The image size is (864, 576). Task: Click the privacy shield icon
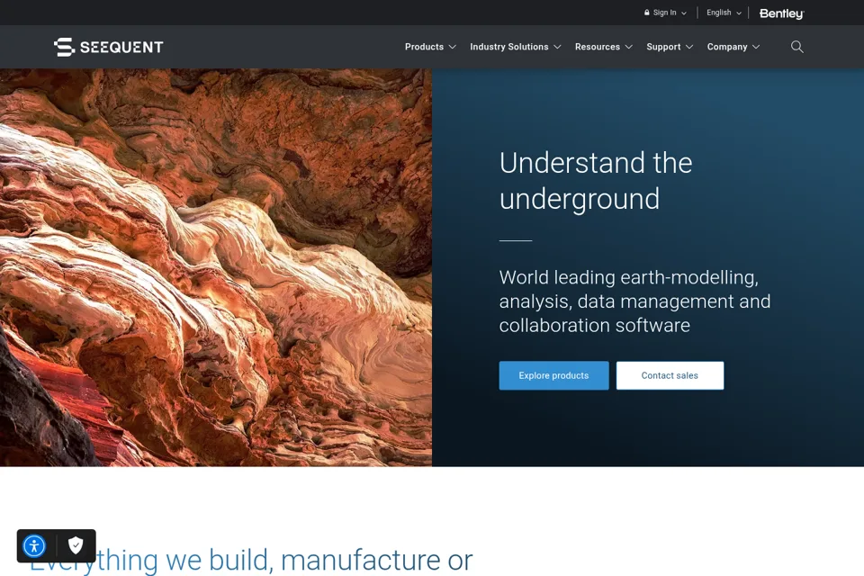pos(76,545)
